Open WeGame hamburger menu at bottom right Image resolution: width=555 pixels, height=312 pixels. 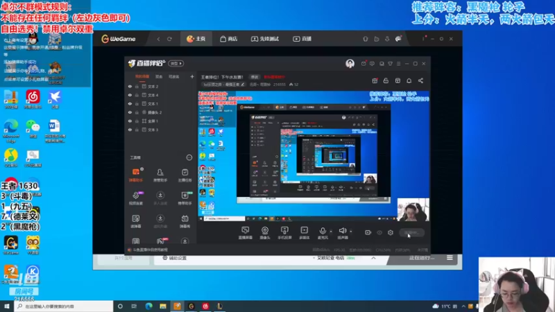click(x=450, y=258)
